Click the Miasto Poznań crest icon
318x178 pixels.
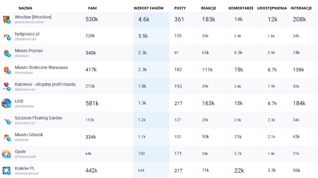pyautogui.click(x=6, y=53)
